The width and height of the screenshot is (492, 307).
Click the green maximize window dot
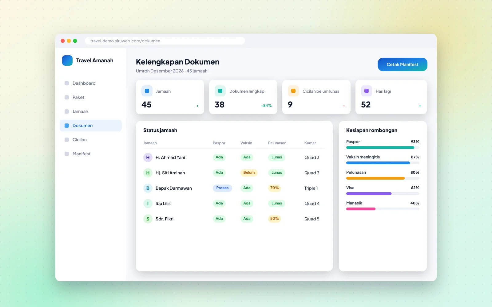click(75, 41)
